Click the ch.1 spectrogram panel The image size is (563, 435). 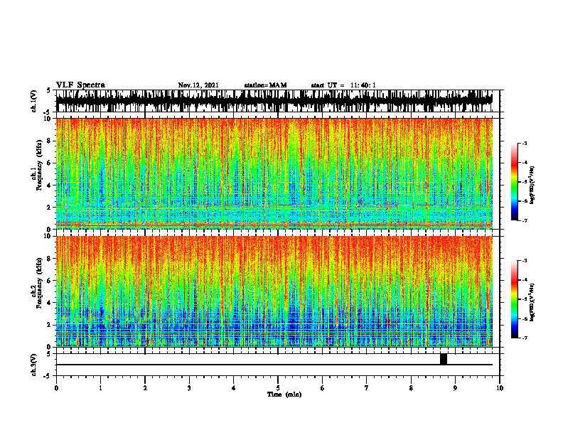tap(274, 173)
